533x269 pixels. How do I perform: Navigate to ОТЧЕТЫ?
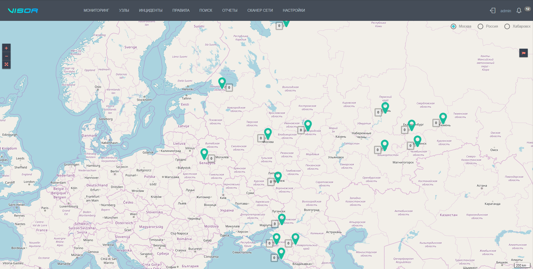[x=230, y=10]
